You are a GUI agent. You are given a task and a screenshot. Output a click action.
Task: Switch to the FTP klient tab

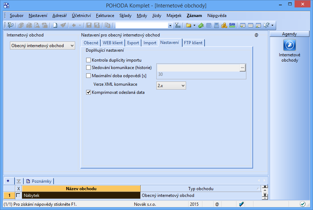click(193, 43)
